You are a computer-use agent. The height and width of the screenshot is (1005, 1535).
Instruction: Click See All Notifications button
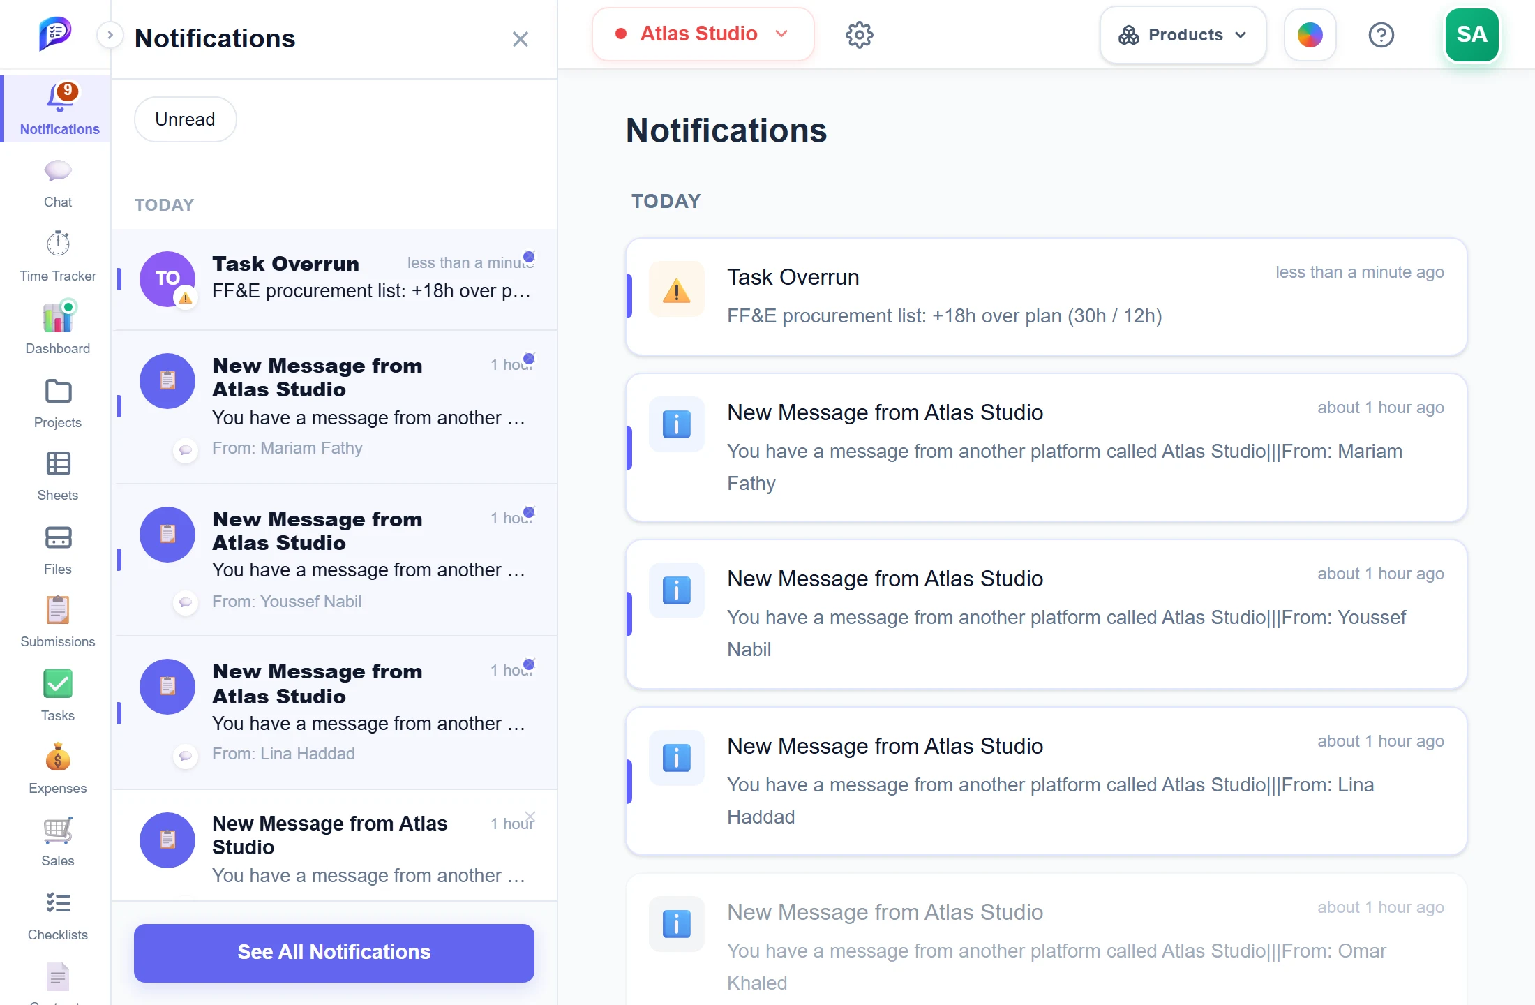pos(334,953)
